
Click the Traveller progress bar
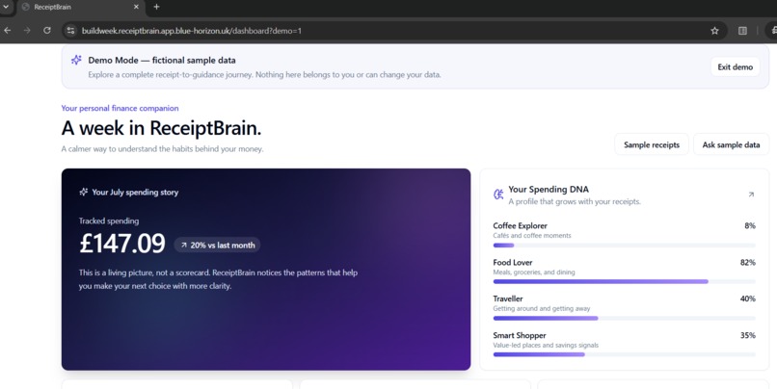624,318
